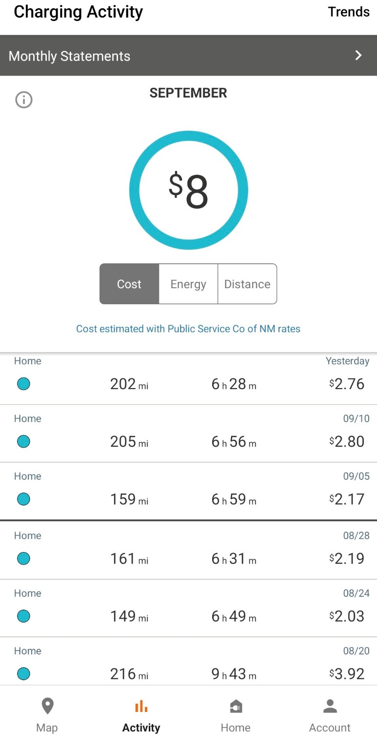The image size is (377, 749).
Task: Open the Home charger icon in navigation
Action: tap(236, 706)
